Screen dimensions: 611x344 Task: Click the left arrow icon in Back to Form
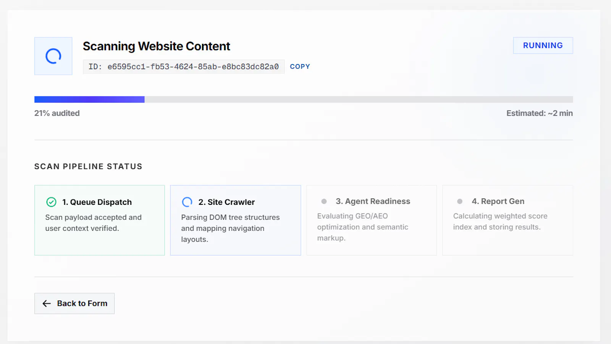(x=47, y=304)
